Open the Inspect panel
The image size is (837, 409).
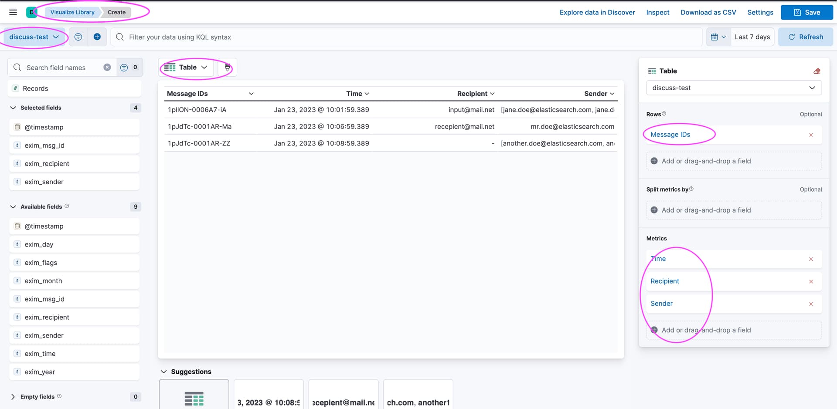(x=657, y=12)
